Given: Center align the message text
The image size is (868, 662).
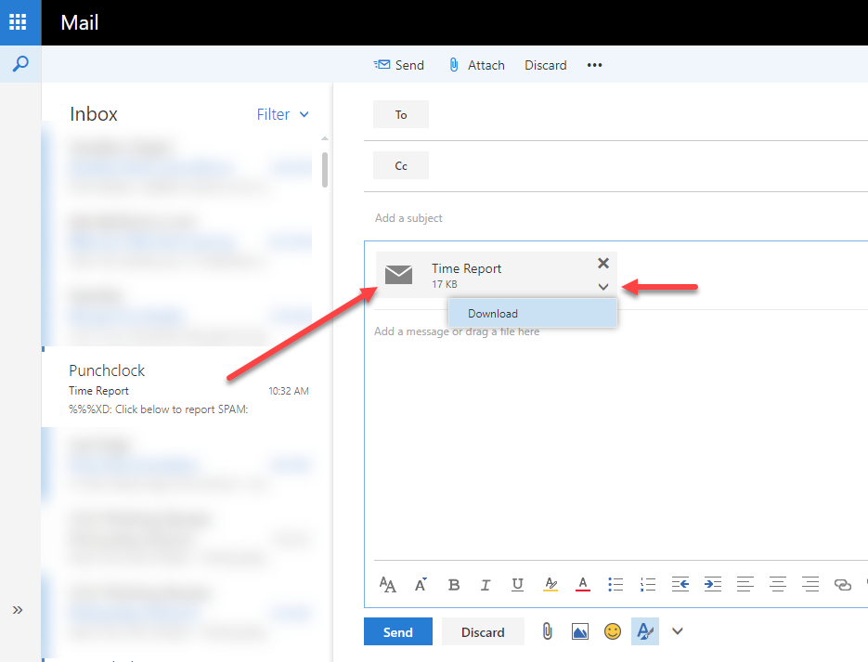Looking at the screenshot, I should point(778,585).
